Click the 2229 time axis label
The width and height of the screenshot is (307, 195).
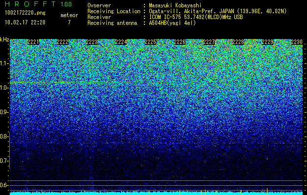267,42
